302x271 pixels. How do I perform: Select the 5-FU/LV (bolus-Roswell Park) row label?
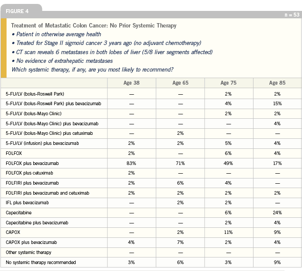35,94
